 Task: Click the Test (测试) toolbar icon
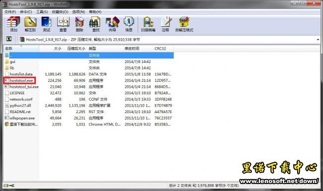pos(47,24)
